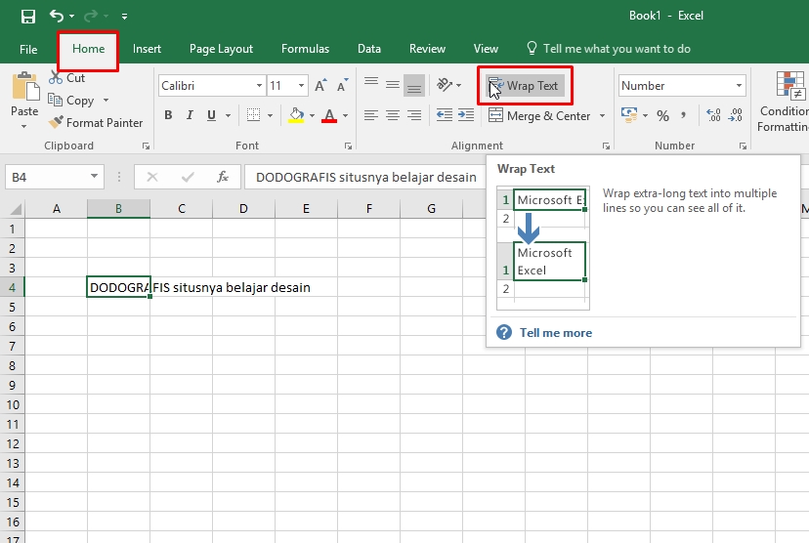Expand the Name Box dropdown

94,177
